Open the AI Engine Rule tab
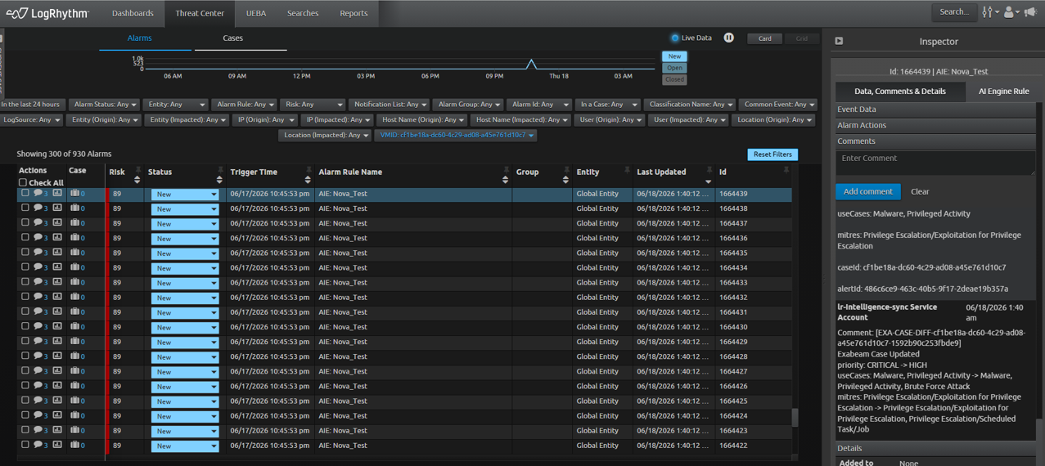Image resolution: width=1045 pixels, height=466 pixels. click(1003, 92)
